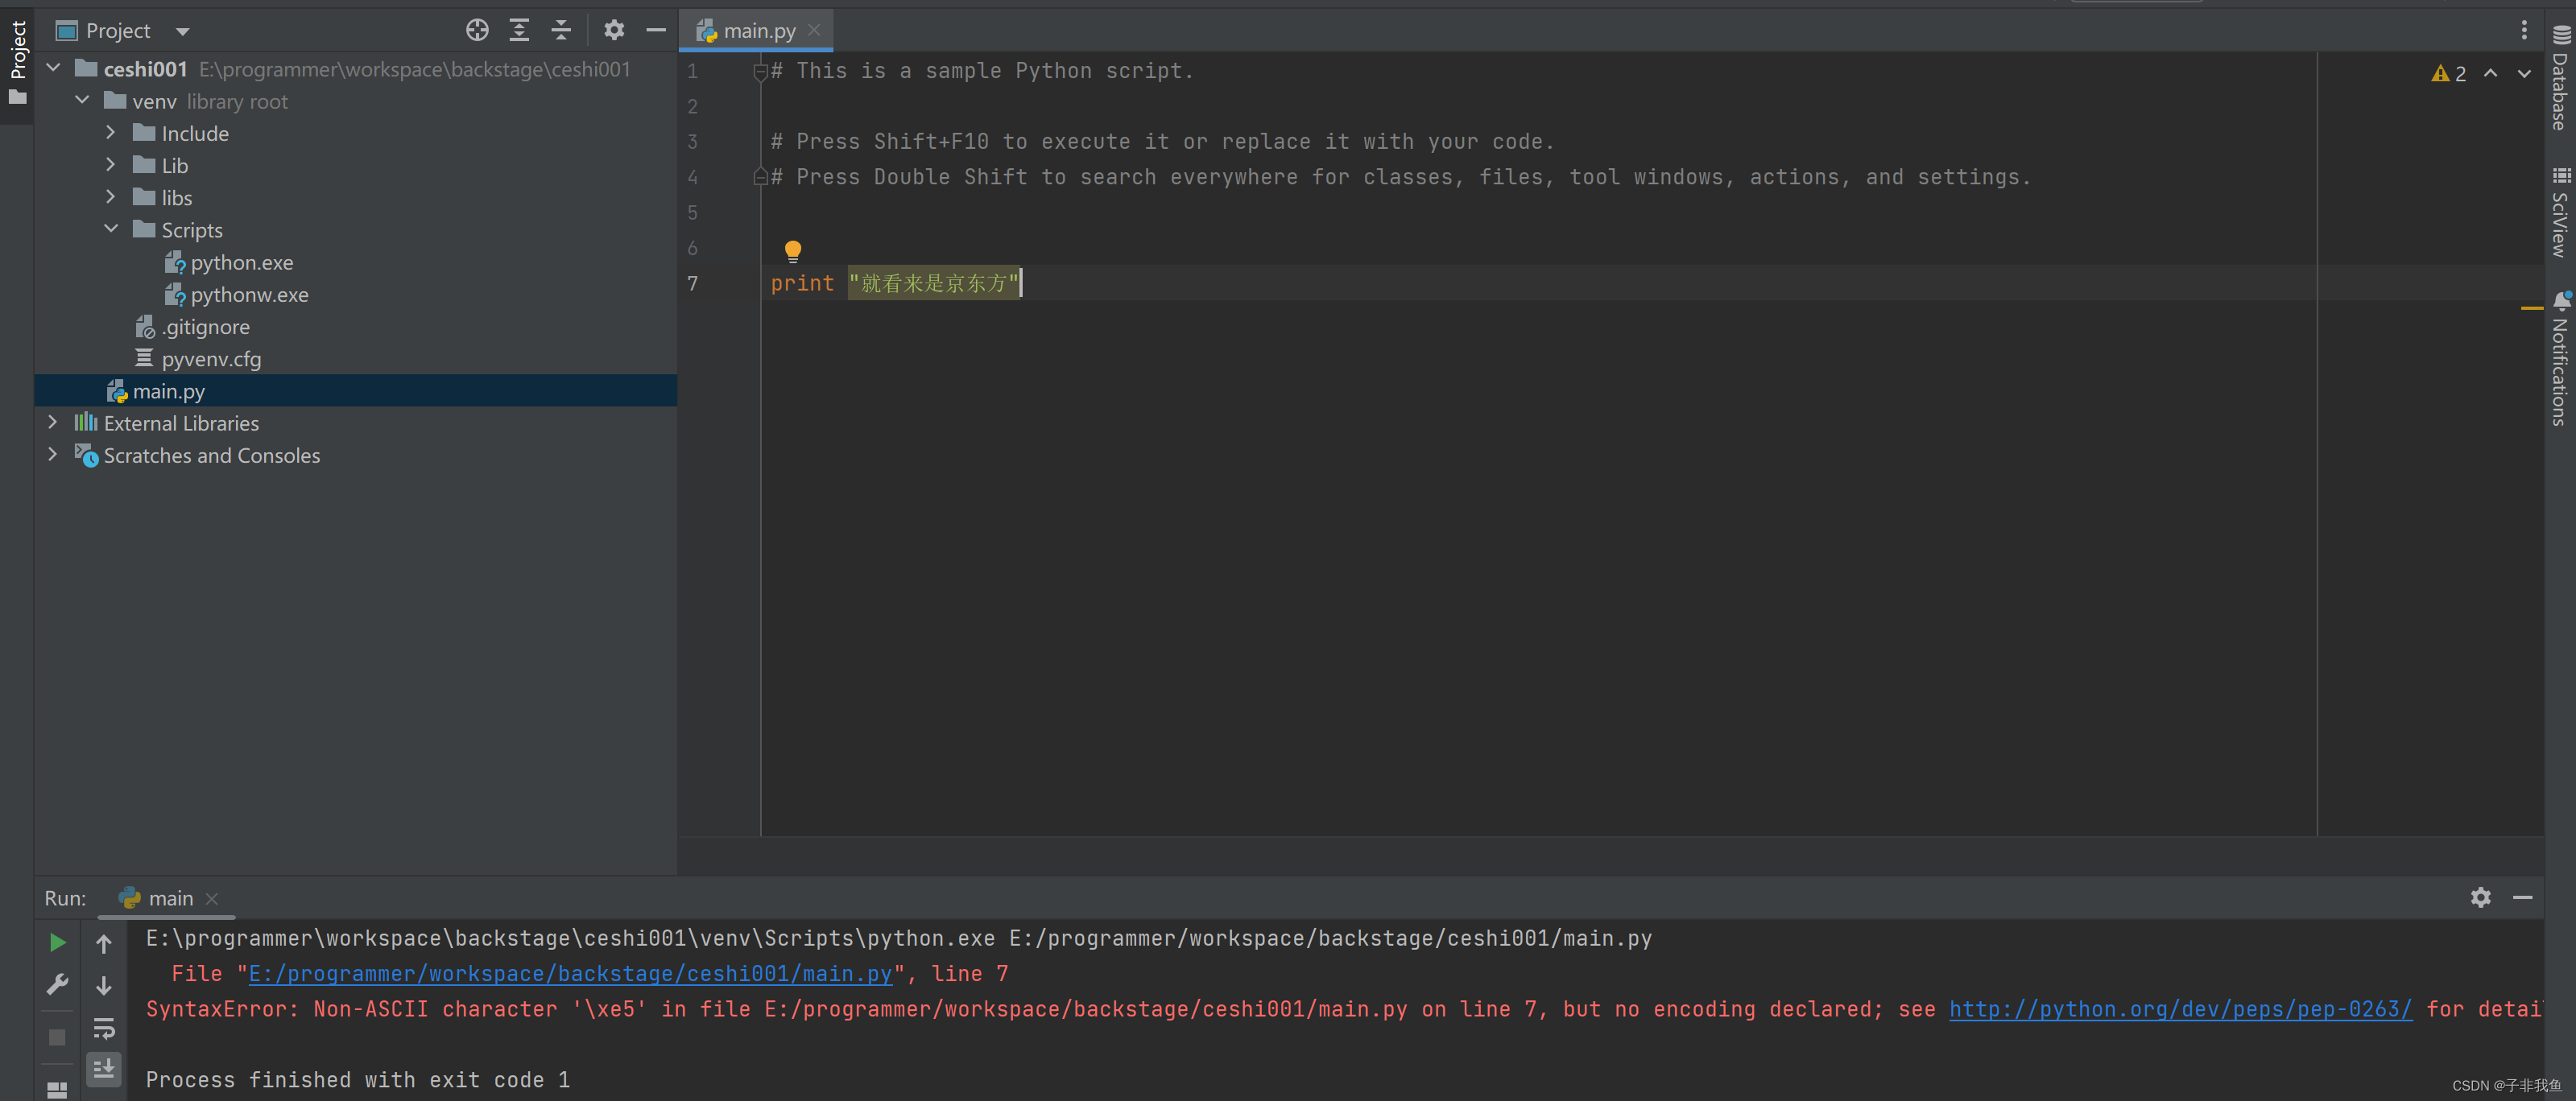The height and width of the screenshot is (1101, 2576).
Task: Collapse all nodes in the Project tree
Action: 561,30
